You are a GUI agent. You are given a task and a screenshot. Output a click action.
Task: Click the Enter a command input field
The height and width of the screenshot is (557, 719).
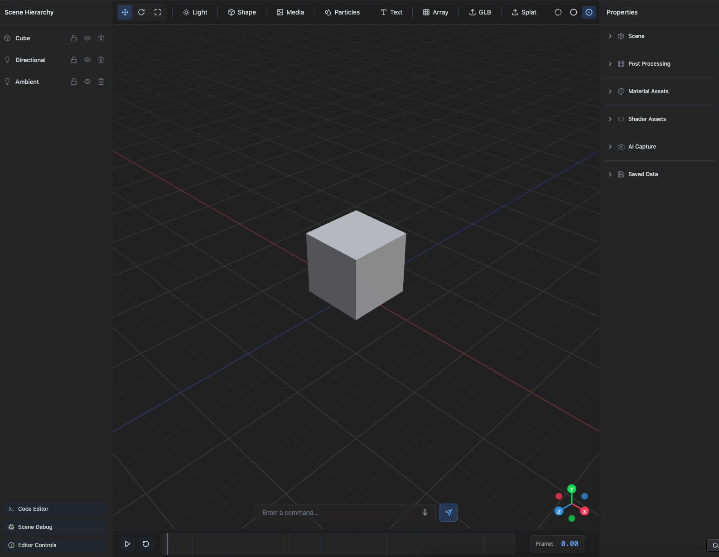(x=338, y=513)
